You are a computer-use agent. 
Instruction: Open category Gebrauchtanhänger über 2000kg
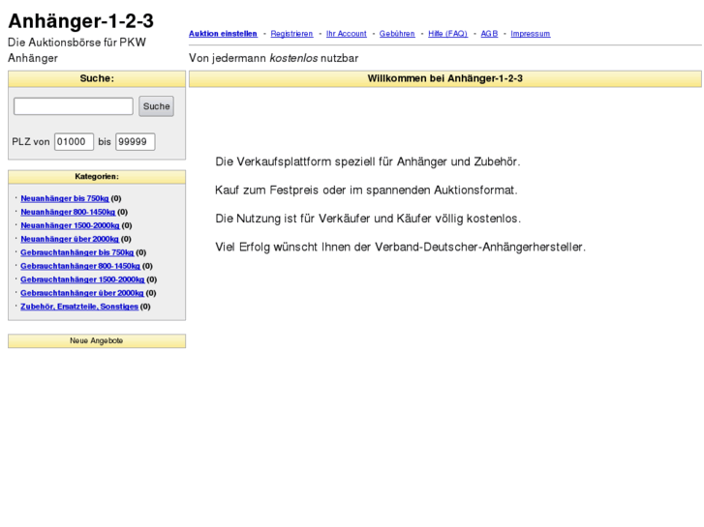tap(82, 292)
